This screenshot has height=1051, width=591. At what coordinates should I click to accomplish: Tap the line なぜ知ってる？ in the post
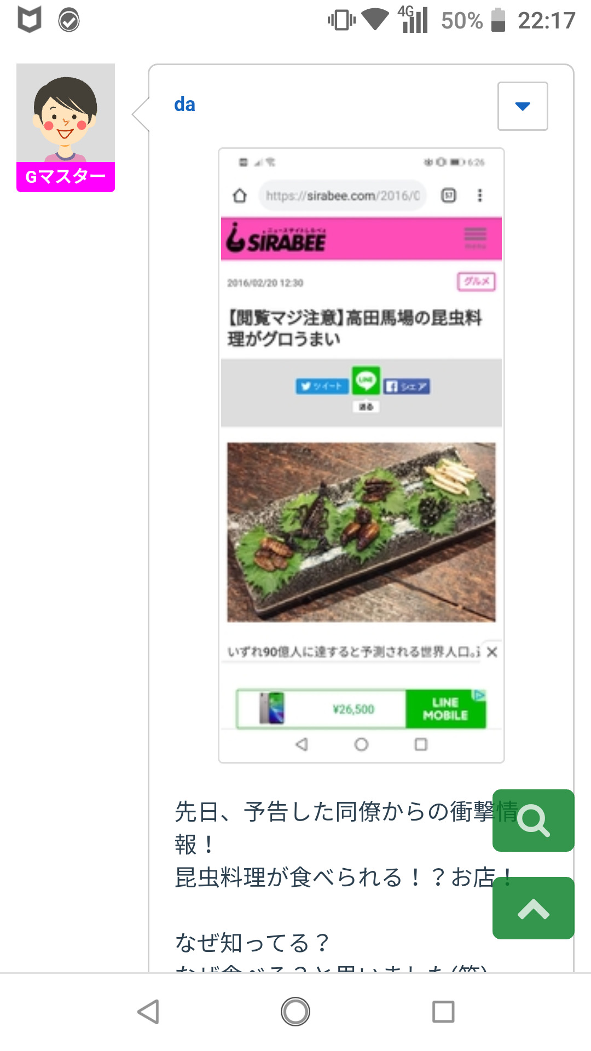click(252, 943)
